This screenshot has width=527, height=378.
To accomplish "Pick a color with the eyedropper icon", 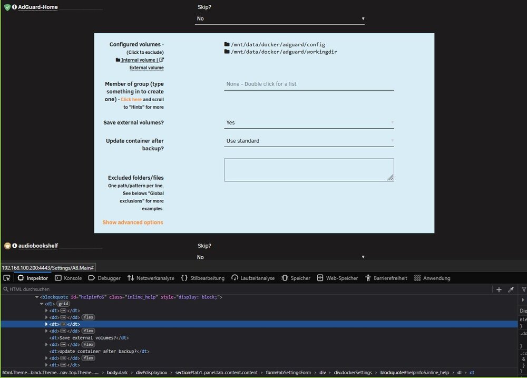I will [511, 289].
